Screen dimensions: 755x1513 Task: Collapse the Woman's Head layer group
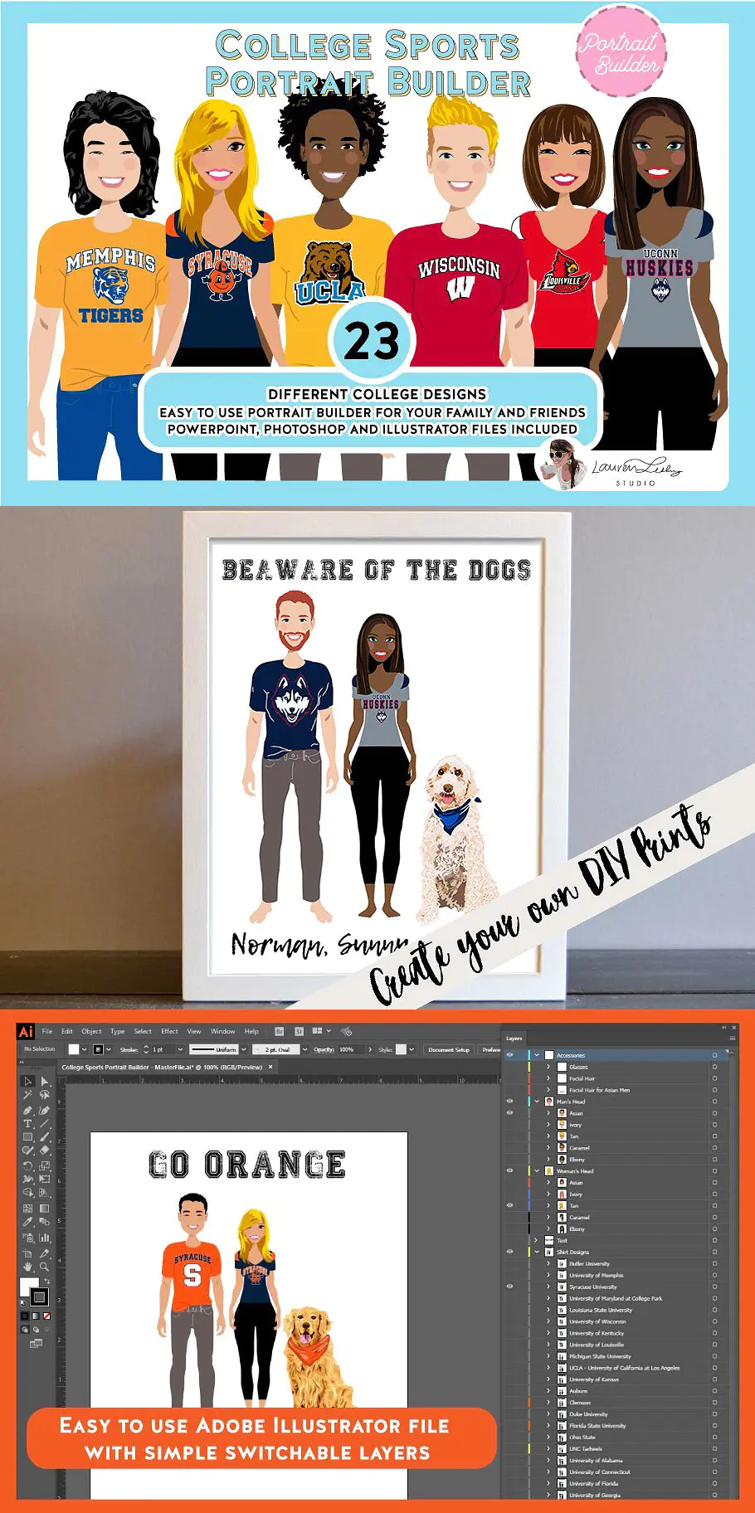click(537, 1170)
